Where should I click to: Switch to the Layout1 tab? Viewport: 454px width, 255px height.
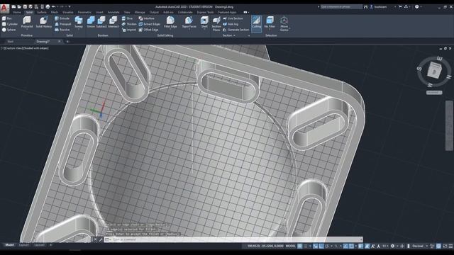[23, 245]
